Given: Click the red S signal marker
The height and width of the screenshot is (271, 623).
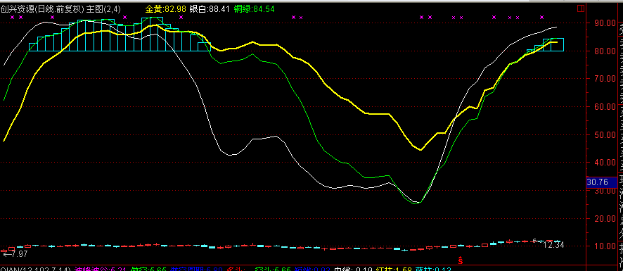Looking at the screenshot, I should point(461,261).
